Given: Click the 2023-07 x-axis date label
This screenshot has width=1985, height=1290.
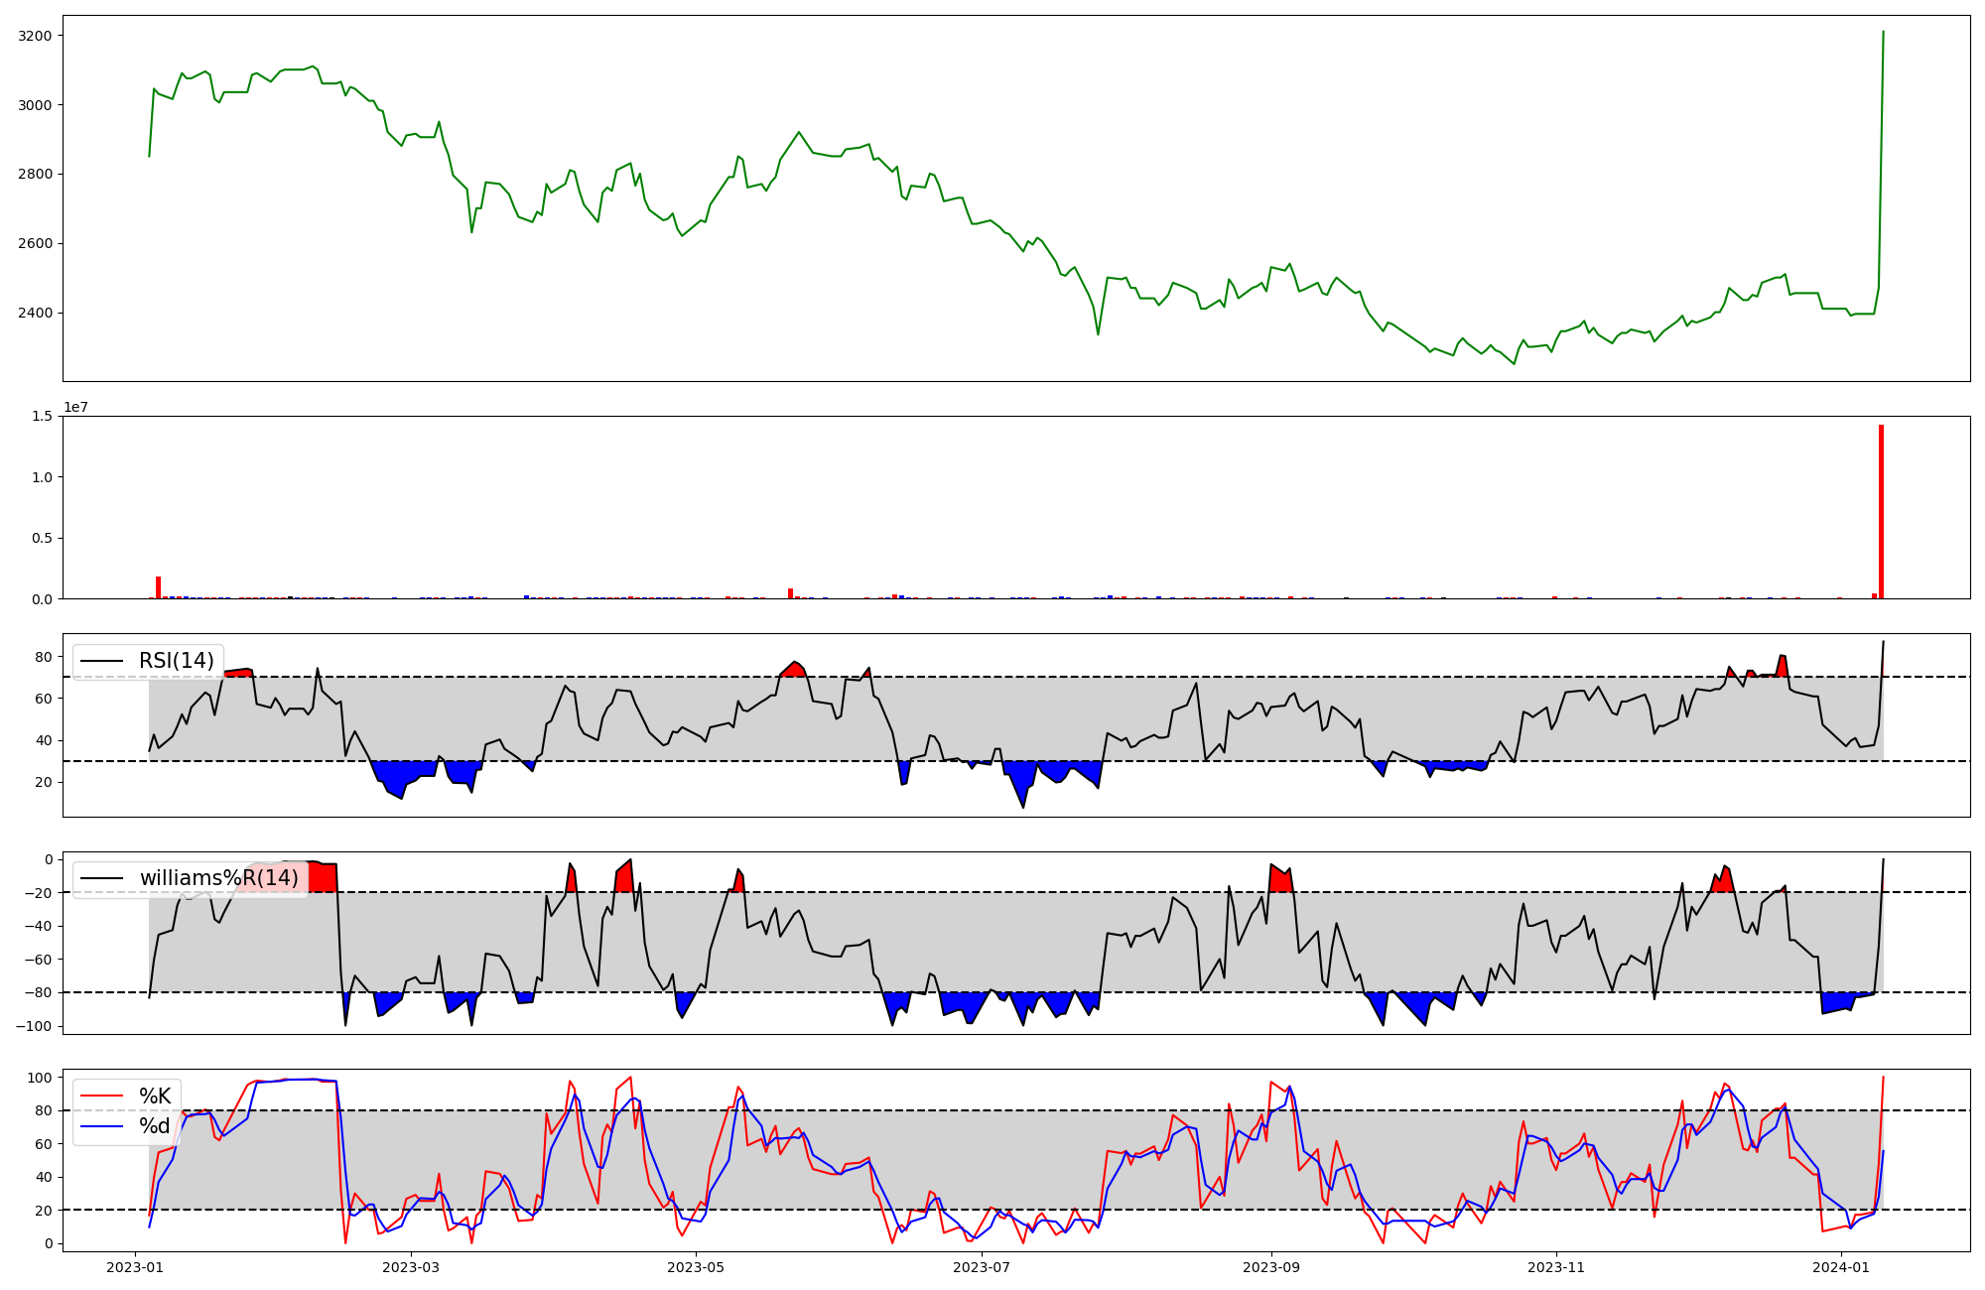Looking at the screenshot, I should click(x=982, y=1267).
